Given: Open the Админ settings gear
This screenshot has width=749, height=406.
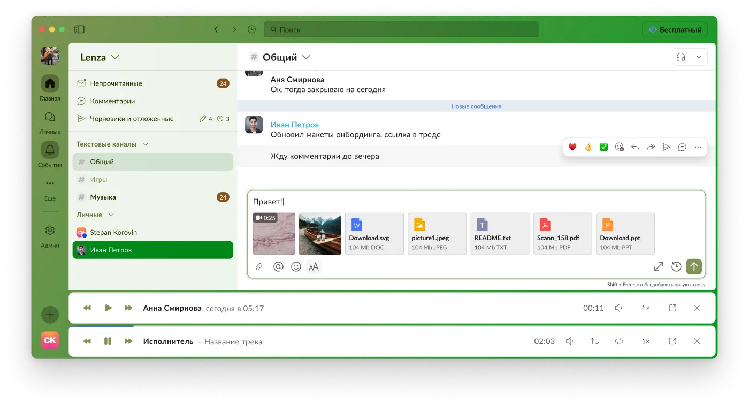Looking at the screenshot, I should coord(50,236).
